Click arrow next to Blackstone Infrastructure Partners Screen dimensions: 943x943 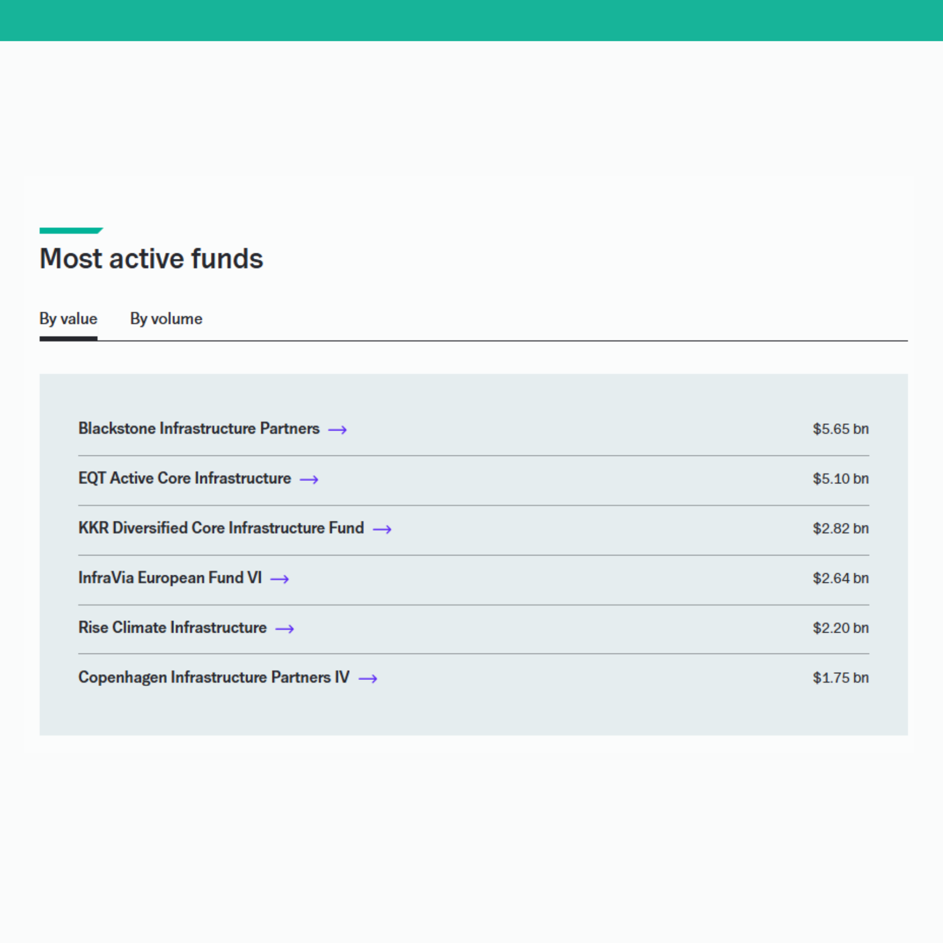[x=337, y=430]
